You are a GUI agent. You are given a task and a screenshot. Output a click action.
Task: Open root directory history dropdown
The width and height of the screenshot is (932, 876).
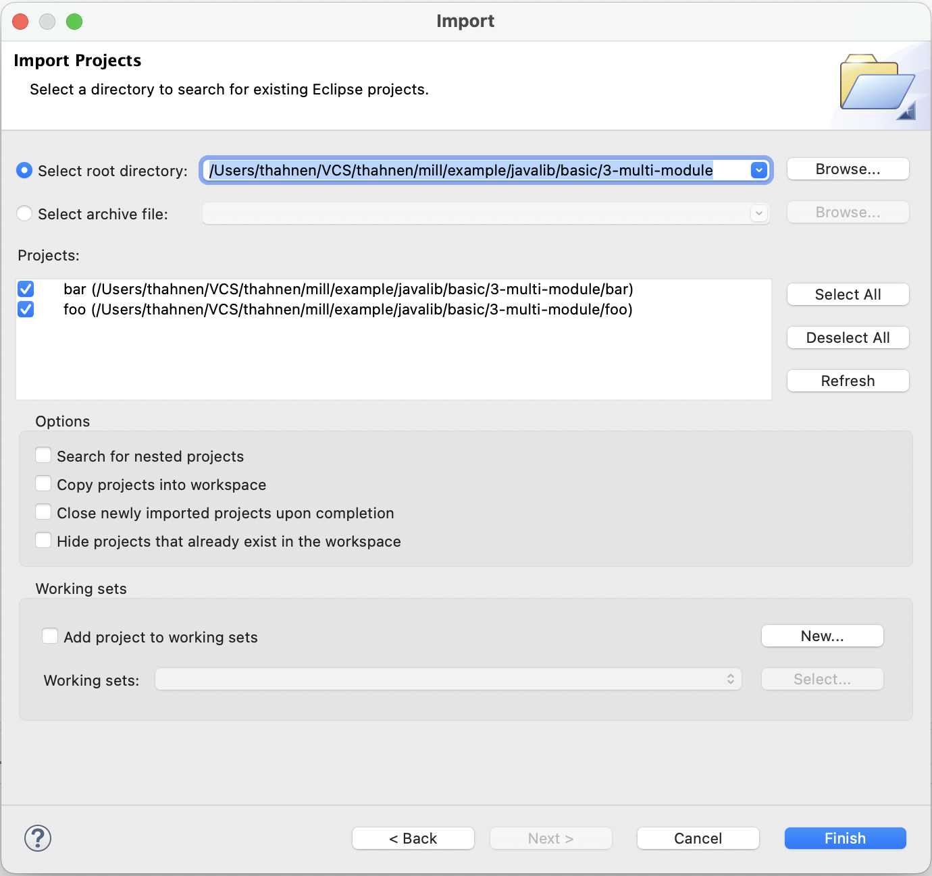(x=758, y=170)
